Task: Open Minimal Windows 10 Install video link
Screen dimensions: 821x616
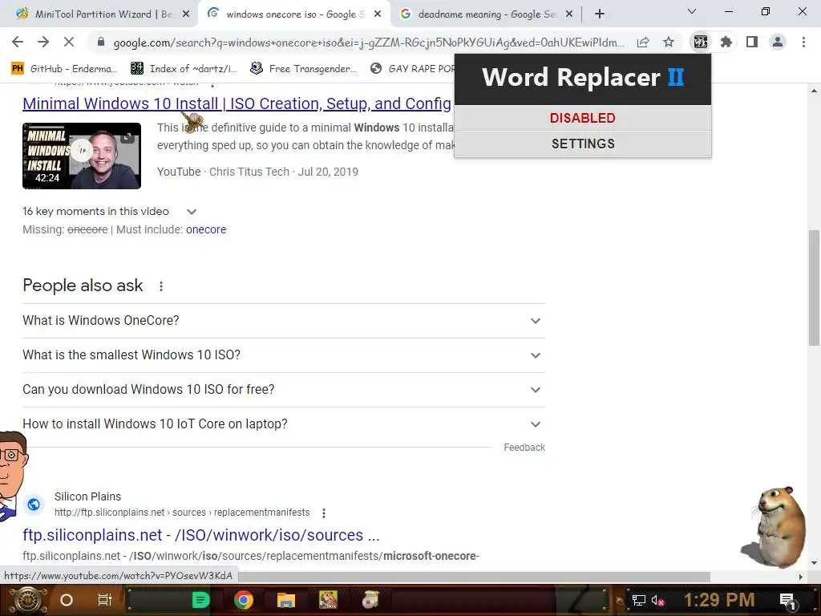Action: point(237,103)
